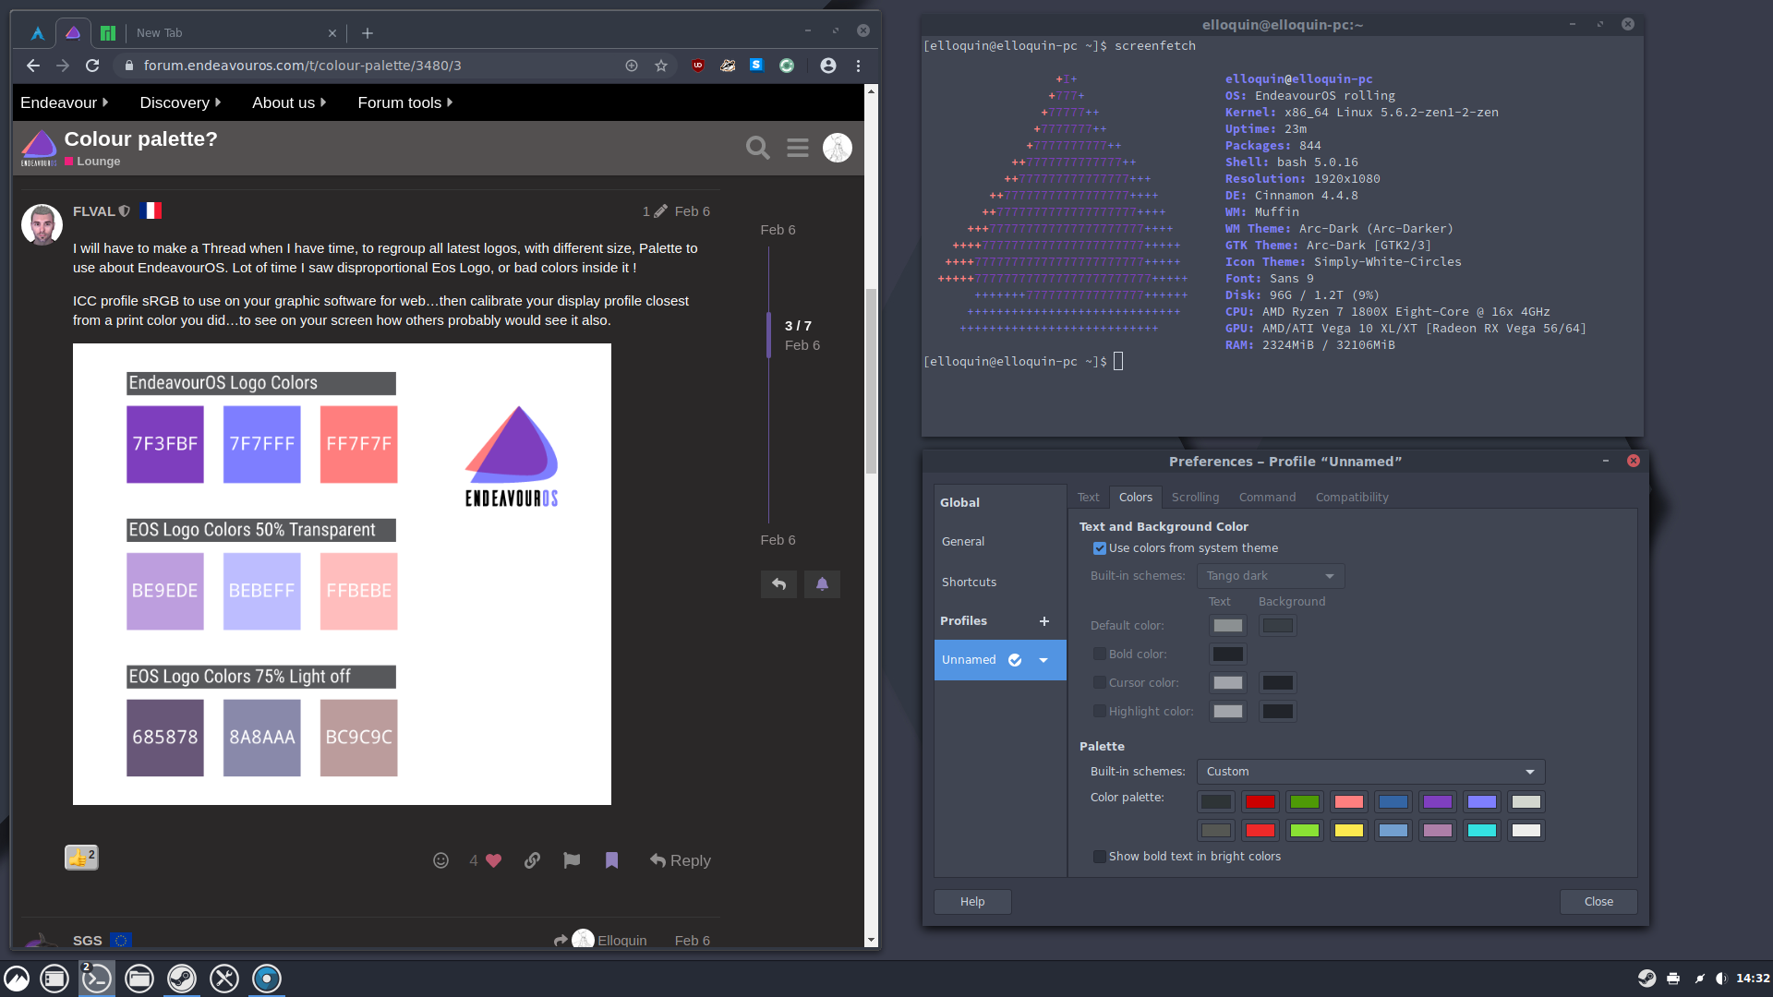Open the EndeavourOS Logo Colors image

click(342, 574)
